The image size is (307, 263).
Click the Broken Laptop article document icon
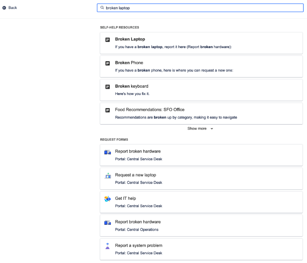click(108, 40)
